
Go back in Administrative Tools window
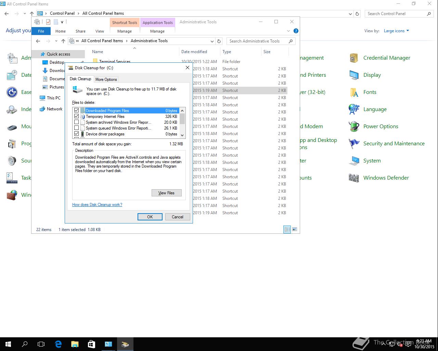(x=38, y=41)
